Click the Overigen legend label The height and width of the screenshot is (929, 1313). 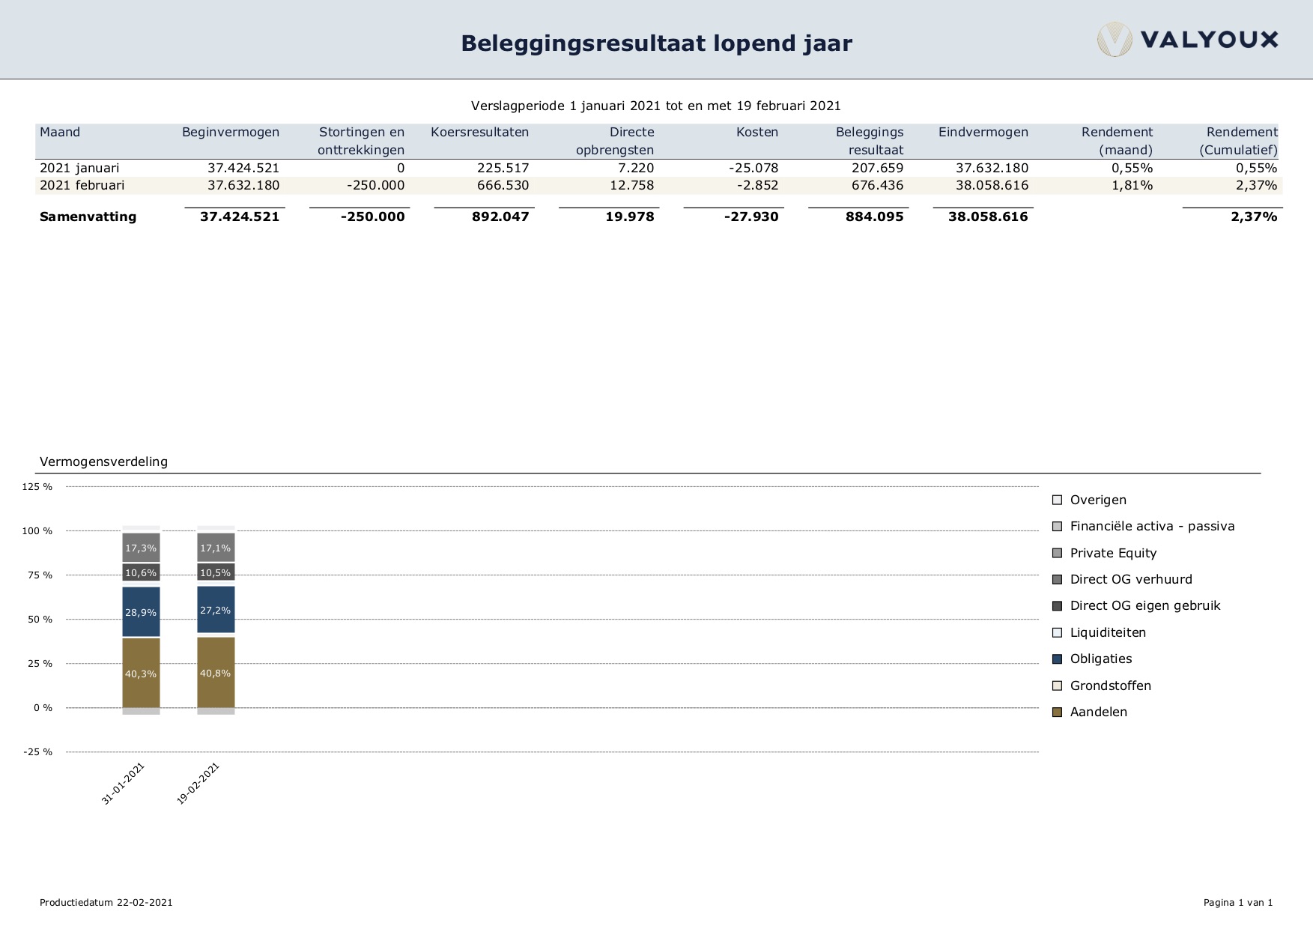coord(1098,500)
